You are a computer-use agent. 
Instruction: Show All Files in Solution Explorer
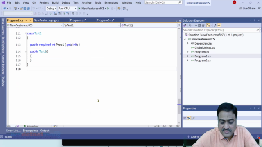point(203,25)
